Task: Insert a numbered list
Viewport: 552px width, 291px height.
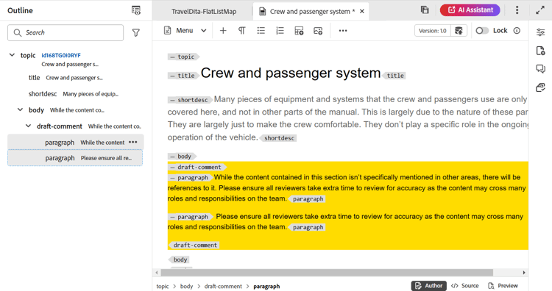Action: coord(280,31)
